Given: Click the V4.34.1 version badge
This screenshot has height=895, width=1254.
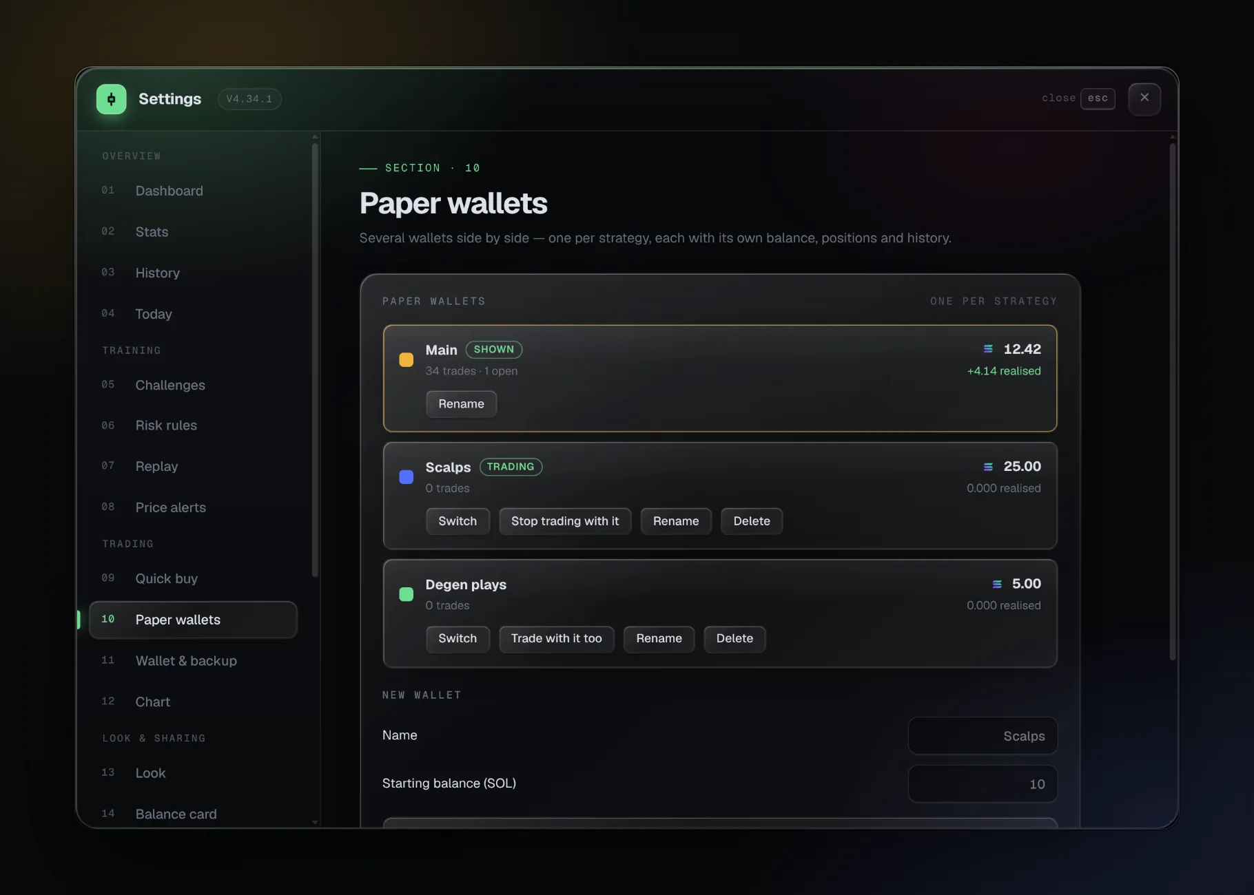Looking at the screenshot, I should (249, 99).
